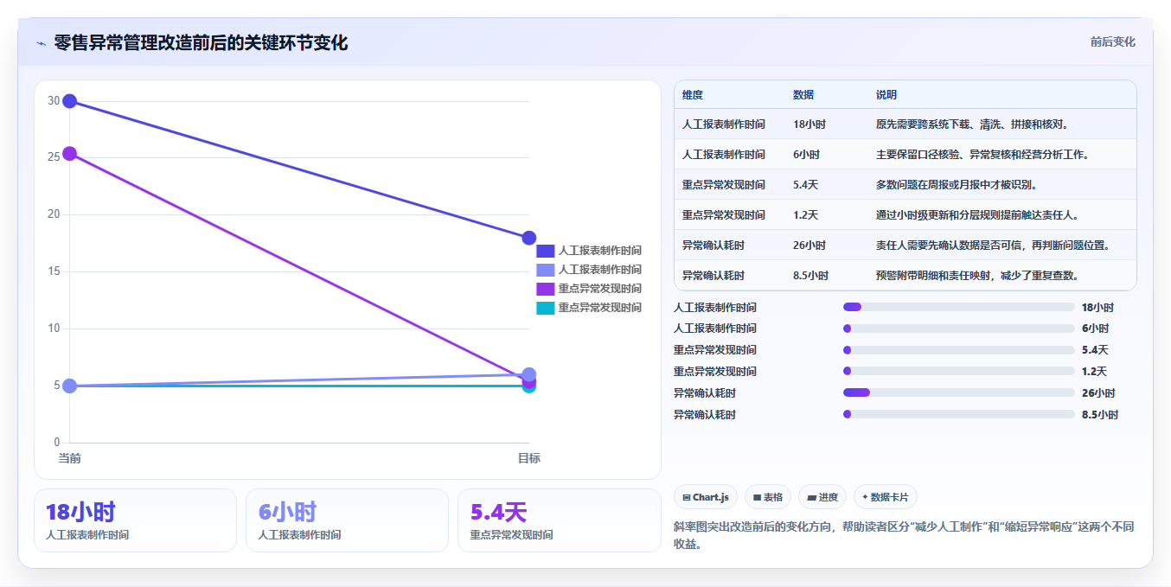Click the progress bar in the 18小时 row
This screenshot has height=587, width=1171.
coord(958,307)
